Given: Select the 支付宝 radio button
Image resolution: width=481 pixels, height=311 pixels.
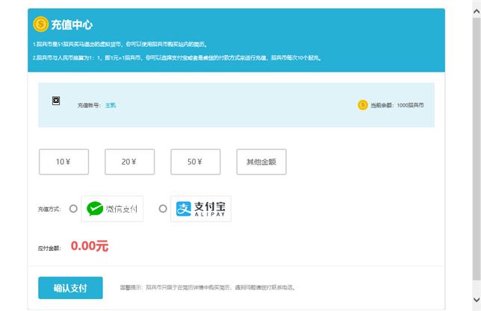Looking at the screenshot, I should [163, 210].
